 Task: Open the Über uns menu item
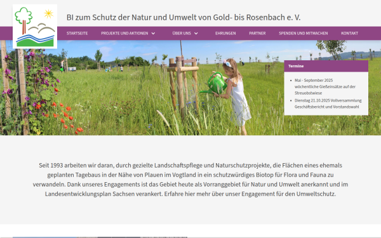coord(182,33)
